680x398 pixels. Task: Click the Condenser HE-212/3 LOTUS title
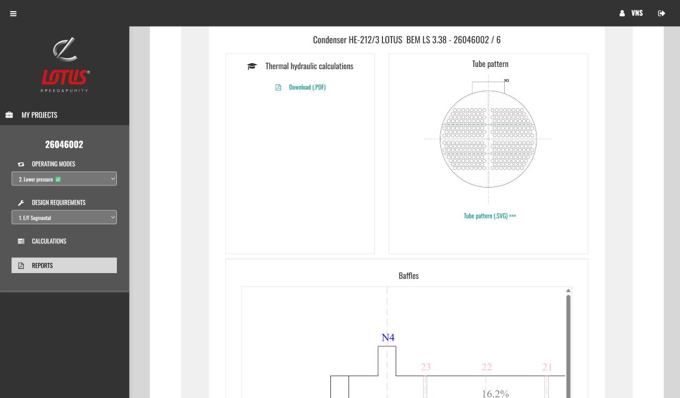coord(406,40)
